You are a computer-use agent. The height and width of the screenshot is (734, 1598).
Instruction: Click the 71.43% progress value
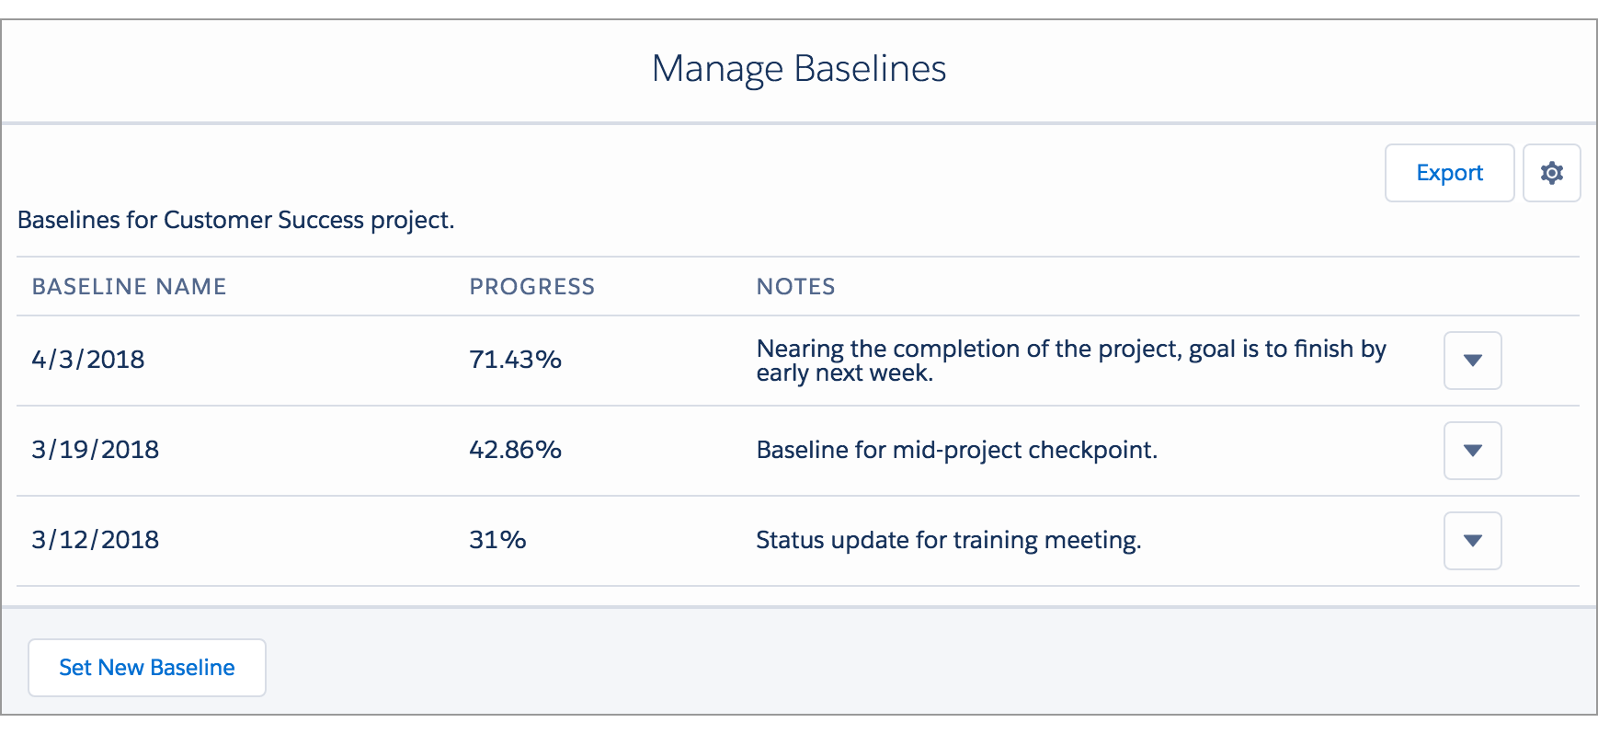pyautogui.click(x=515, y=360)
